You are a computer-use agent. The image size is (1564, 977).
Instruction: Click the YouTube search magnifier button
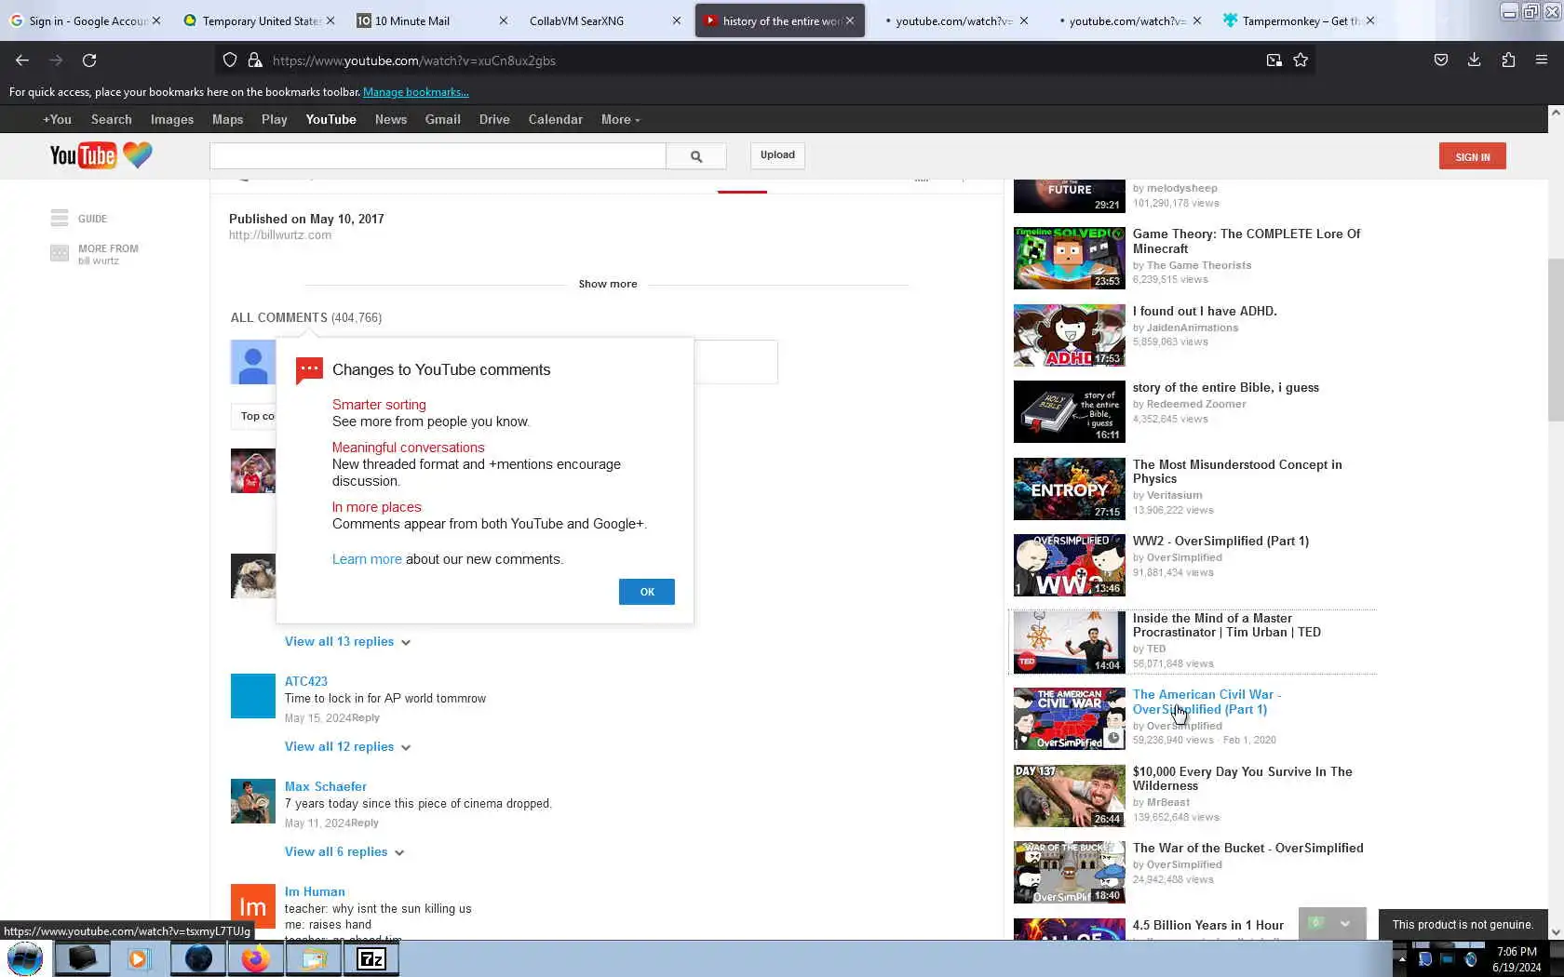tap(696, 156)
